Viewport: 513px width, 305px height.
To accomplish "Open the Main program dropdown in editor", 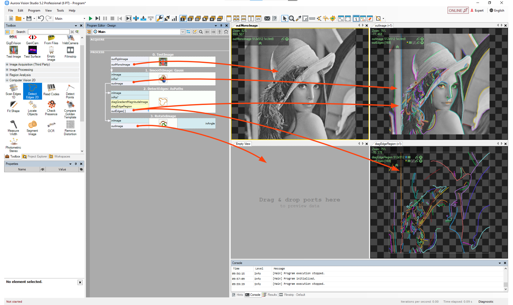I will pos(182,32).
